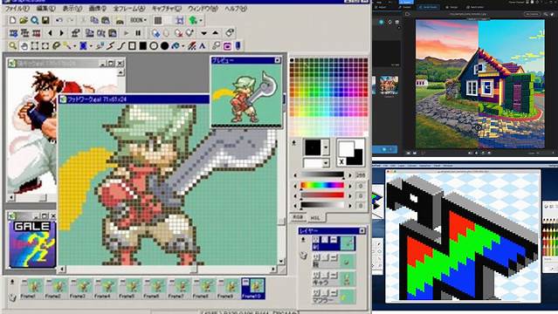This screenshot has width=558, height=314.
Task: Switch to the HSL color tab
Action: click(315, 218)
